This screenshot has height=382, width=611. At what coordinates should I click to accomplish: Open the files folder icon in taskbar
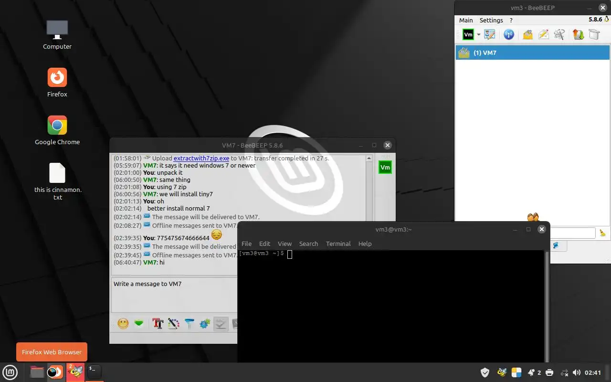[x=37, y=372]
